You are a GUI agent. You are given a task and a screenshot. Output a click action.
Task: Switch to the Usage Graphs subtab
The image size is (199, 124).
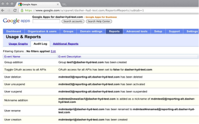tap(18, 44)
